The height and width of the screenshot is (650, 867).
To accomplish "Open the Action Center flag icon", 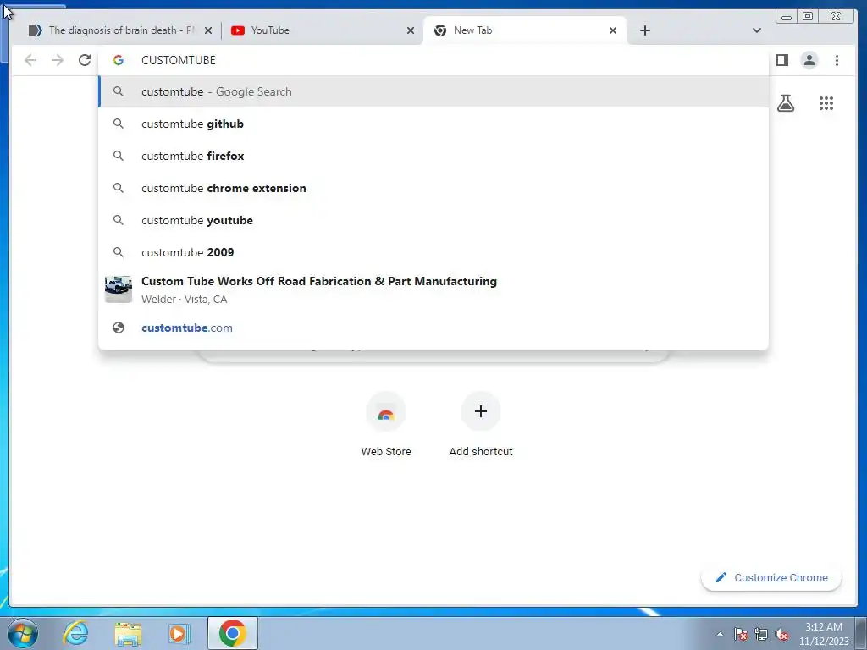I will (741, 635).
